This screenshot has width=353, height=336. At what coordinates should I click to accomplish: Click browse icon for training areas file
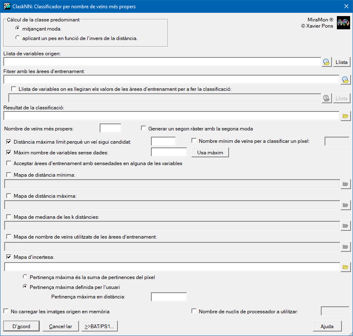[345, 80]
